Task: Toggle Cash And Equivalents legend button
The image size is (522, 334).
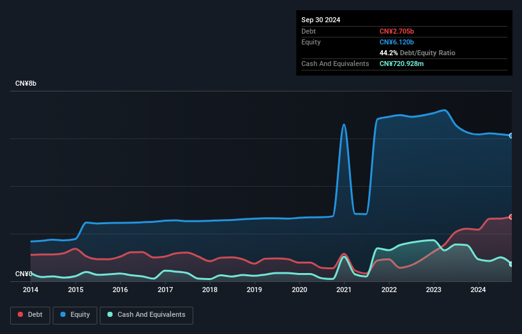Action: [x=146, y=315]
